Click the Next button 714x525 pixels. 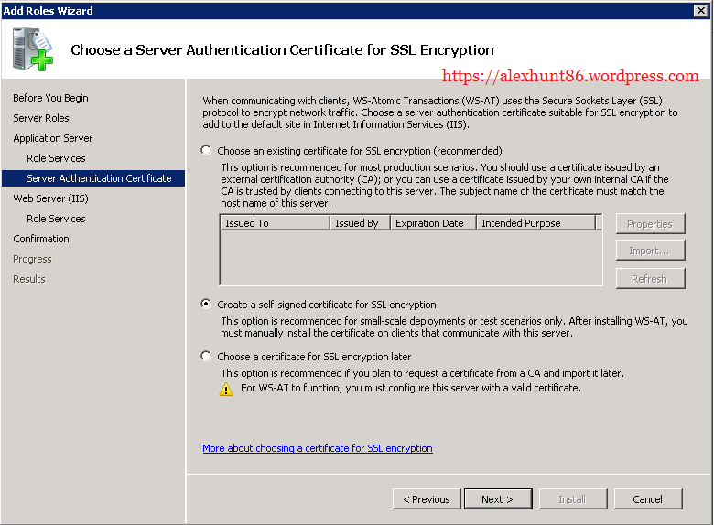pyautogui.click(x=497, y=499)
